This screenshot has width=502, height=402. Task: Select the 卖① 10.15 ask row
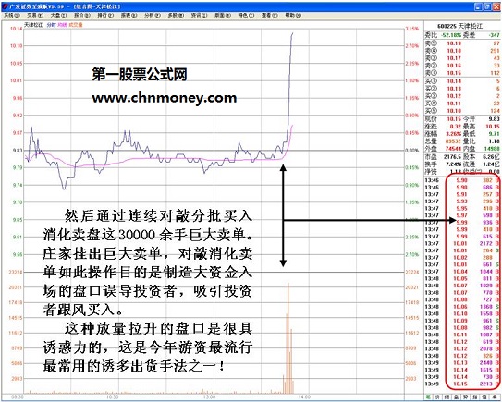coord(462,73)
